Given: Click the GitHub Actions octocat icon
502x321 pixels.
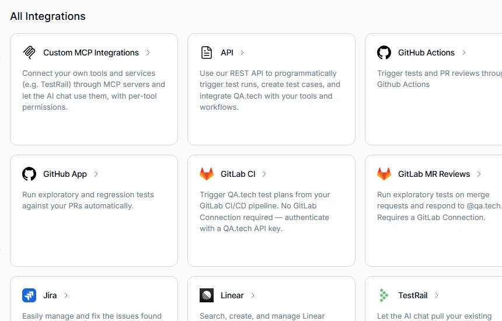Looking at the screenshot, I should click(x=384, y=53).
